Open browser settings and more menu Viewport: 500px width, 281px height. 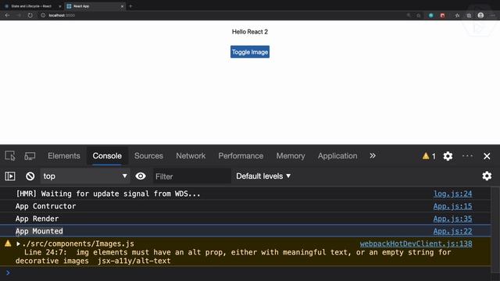pos(493,16)
